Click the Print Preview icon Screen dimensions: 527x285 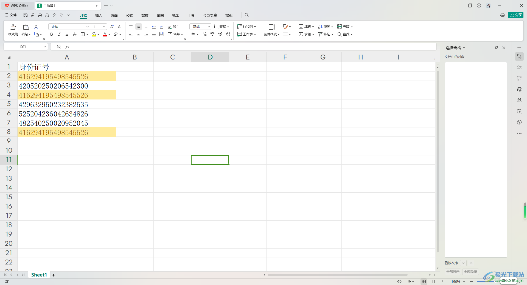click(x=47, y=15)
